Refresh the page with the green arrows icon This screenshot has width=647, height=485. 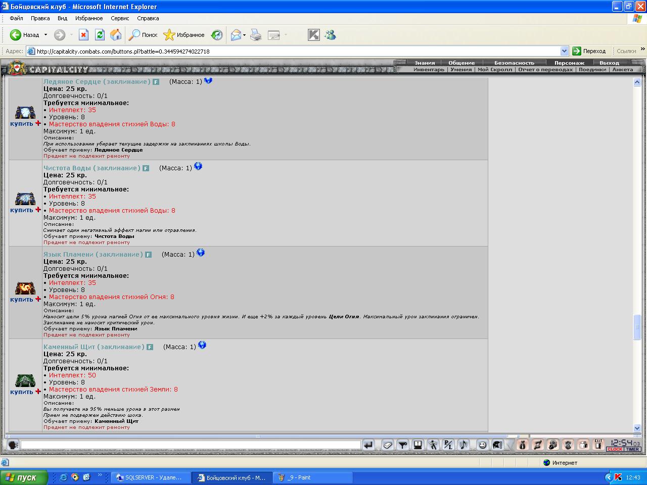(x=100, y=35)
